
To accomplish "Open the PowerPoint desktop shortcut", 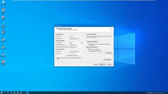I will pos(3,62).
